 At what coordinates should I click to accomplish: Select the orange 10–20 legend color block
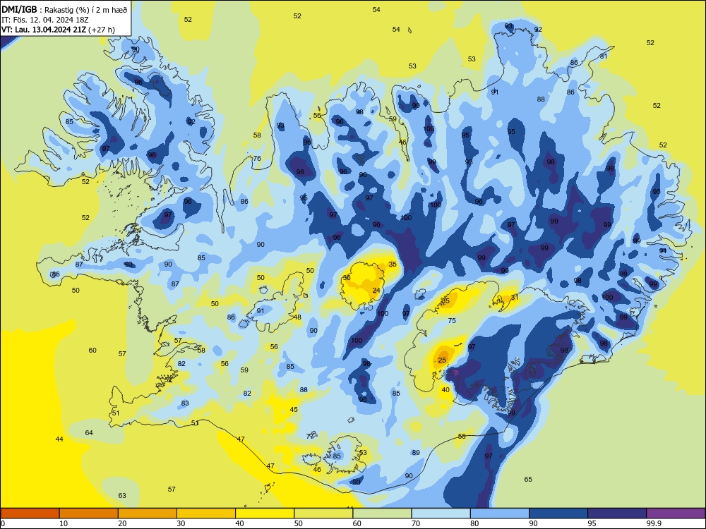pos(89,513)
